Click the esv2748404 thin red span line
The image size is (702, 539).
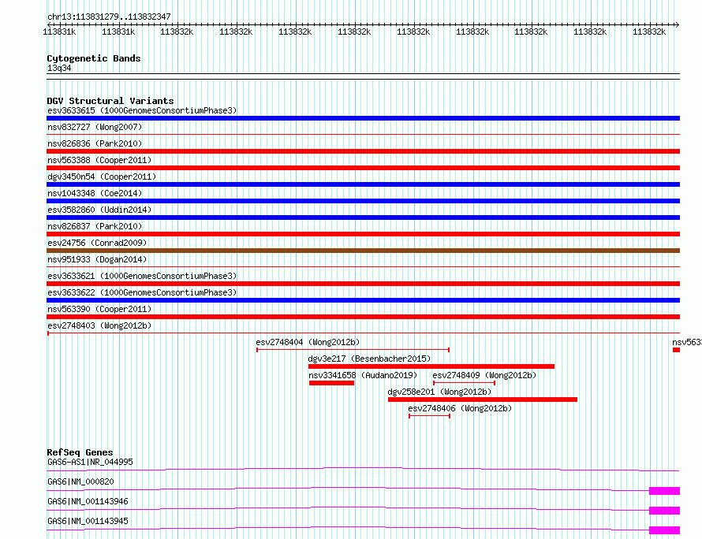click(x=353, y=350)
